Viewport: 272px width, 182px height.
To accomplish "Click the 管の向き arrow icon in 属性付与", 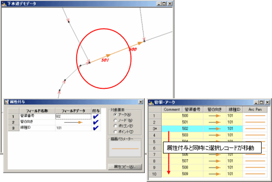I will [73, 122].
